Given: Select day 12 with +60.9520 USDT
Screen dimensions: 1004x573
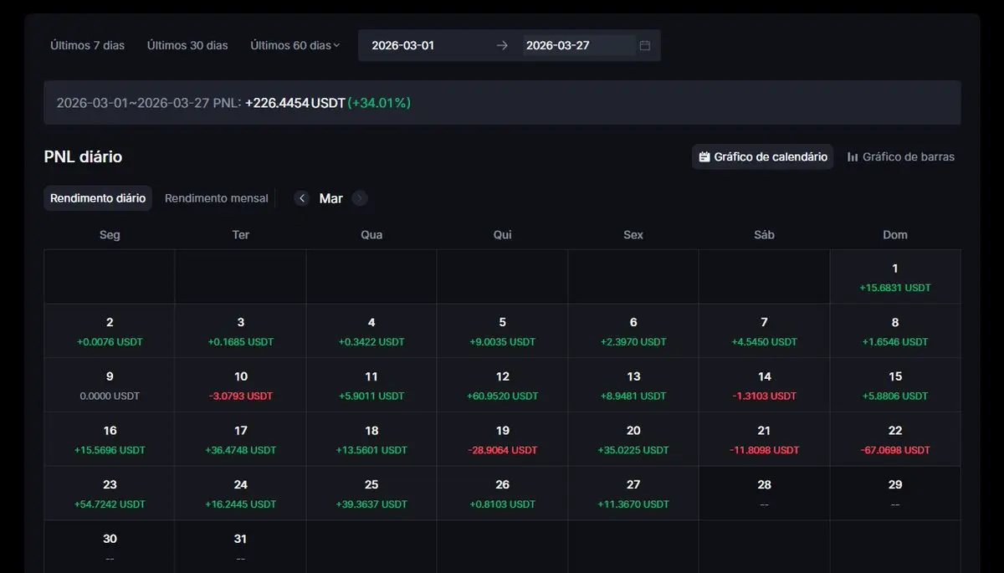Looking at the screenshot, I should tap(502, 386).
